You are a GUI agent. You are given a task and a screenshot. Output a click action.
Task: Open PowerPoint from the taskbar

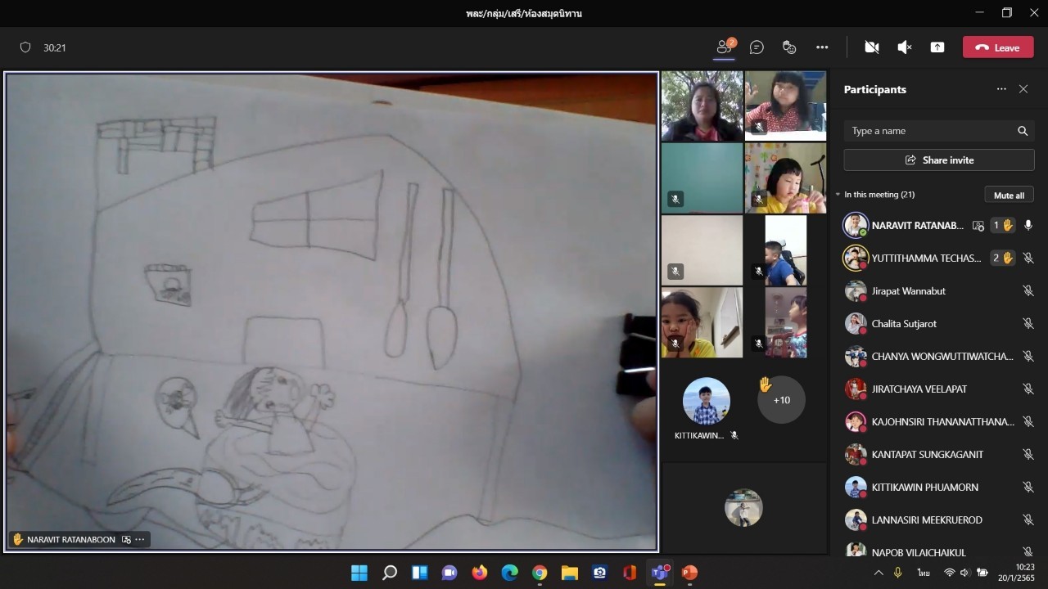pyautogui.click(x=689, y=573)
